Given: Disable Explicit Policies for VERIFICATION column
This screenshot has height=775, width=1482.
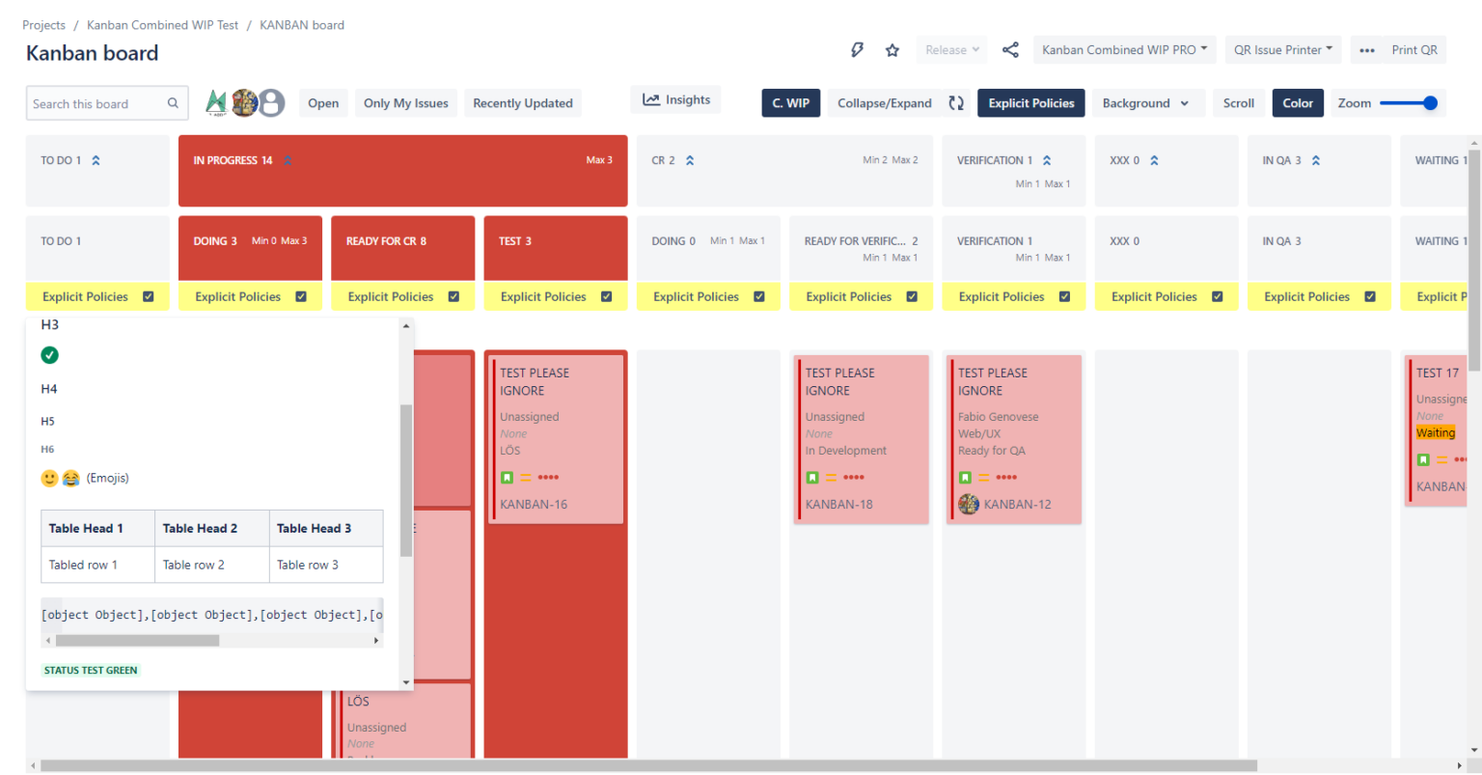Looking at the screenshot, I should tap(1065, 296).
